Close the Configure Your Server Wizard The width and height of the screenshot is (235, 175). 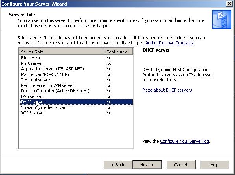(229, 4)
